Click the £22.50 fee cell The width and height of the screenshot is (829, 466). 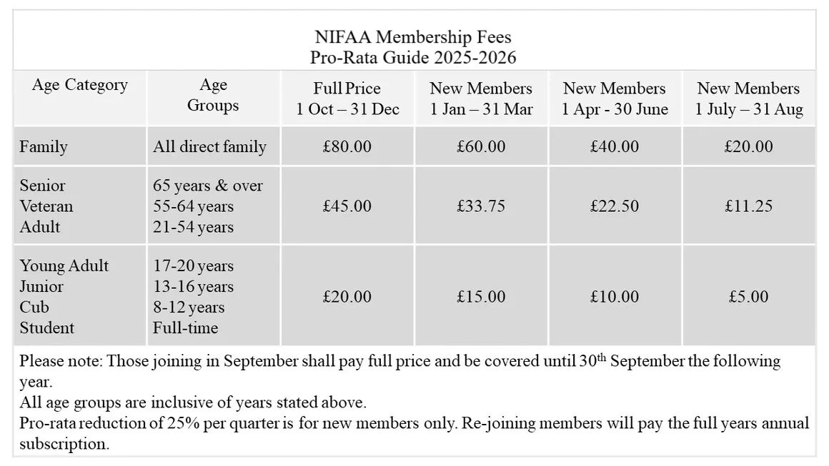(615, 206)
